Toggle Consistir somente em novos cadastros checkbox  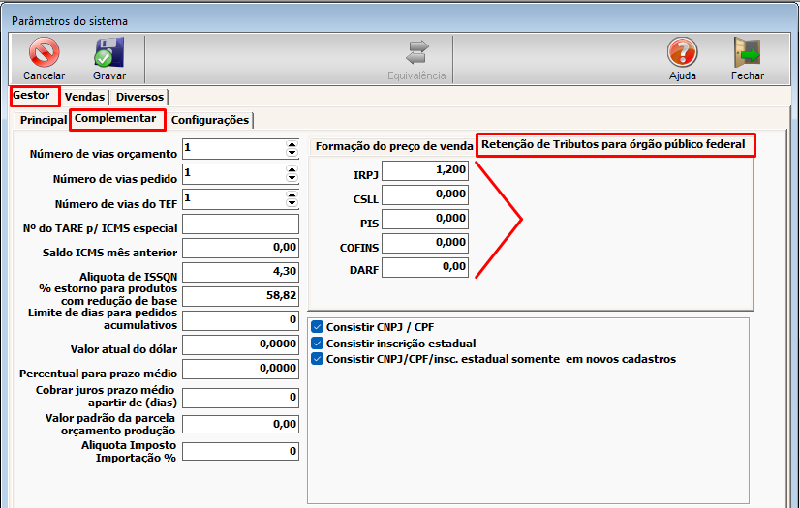click(318, 359)
